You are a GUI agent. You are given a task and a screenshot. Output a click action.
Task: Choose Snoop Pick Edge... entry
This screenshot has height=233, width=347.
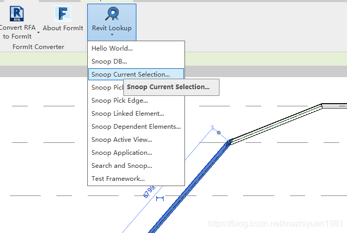click(x=136, y=101)
